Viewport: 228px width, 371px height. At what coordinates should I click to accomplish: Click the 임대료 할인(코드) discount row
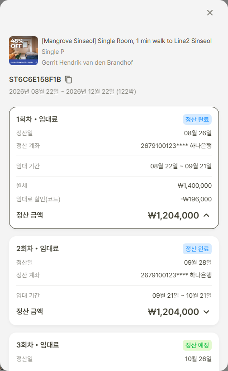coord(114,199)
